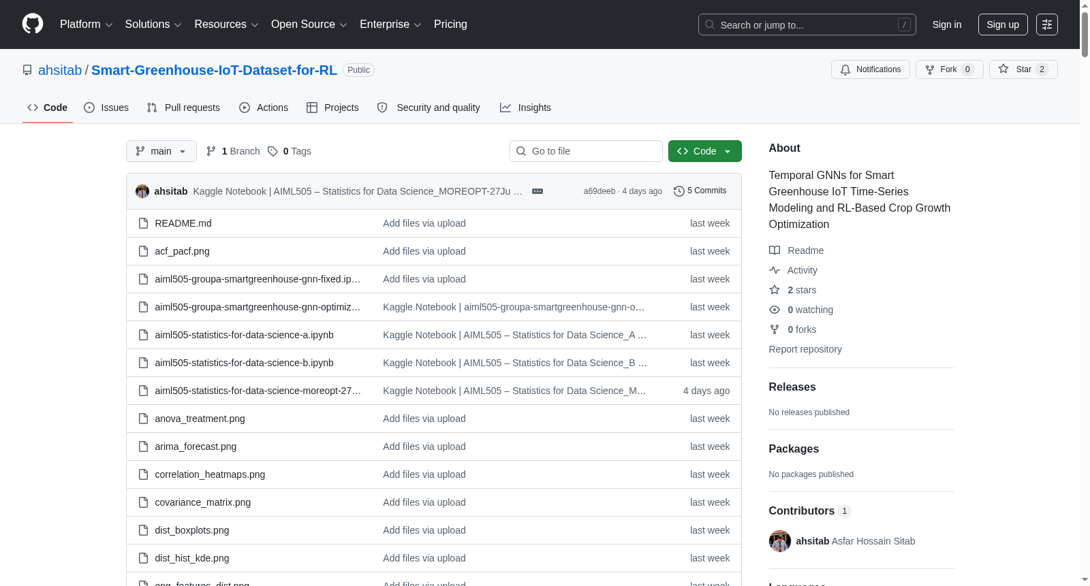The height and width of the screenshot is (586, 1090).
Task: Select the Code tab
Action: click(x=48, y=108)
